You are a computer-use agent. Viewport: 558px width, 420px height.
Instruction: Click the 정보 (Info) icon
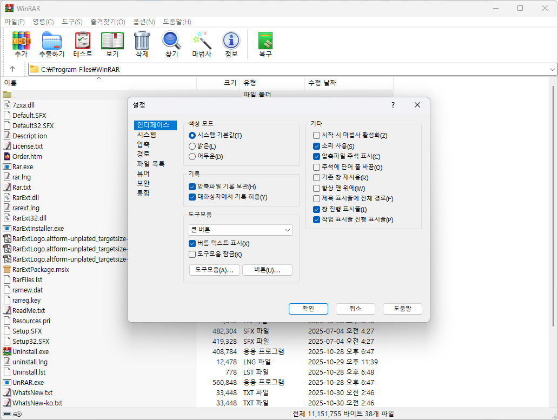pos(231,41)
